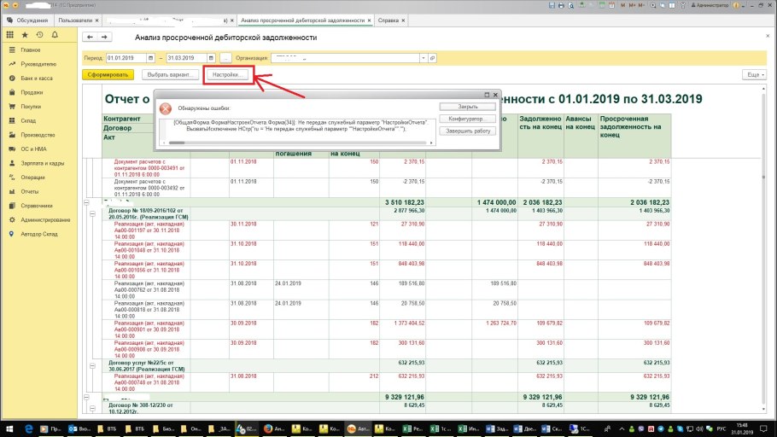Open the Еще dropdown menu
The image size is (777, 437).
754,75
